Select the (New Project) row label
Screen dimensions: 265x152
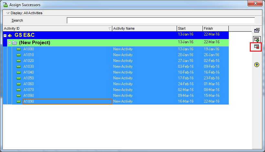(35, 43)
